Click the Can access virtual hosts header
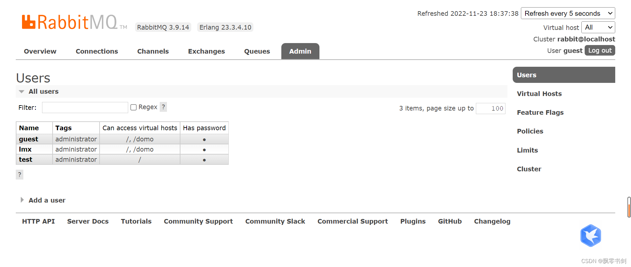 (140, 128)
